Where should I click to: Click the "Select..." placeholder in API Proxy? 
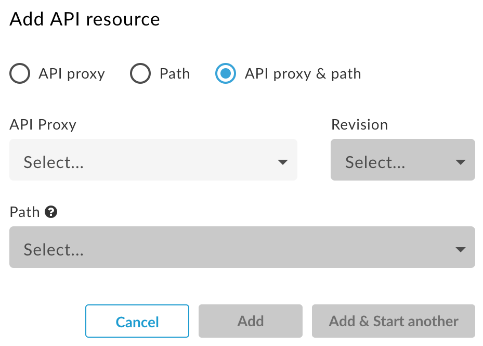53,162
